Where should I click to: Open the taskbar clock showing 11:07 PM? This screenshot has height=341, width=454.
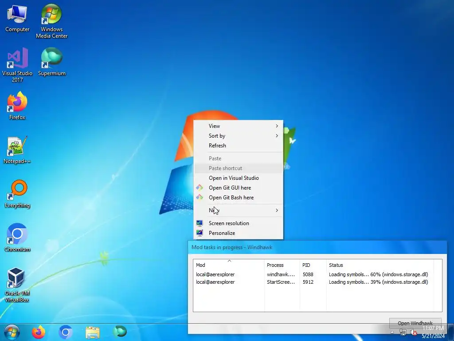point(433,332)
